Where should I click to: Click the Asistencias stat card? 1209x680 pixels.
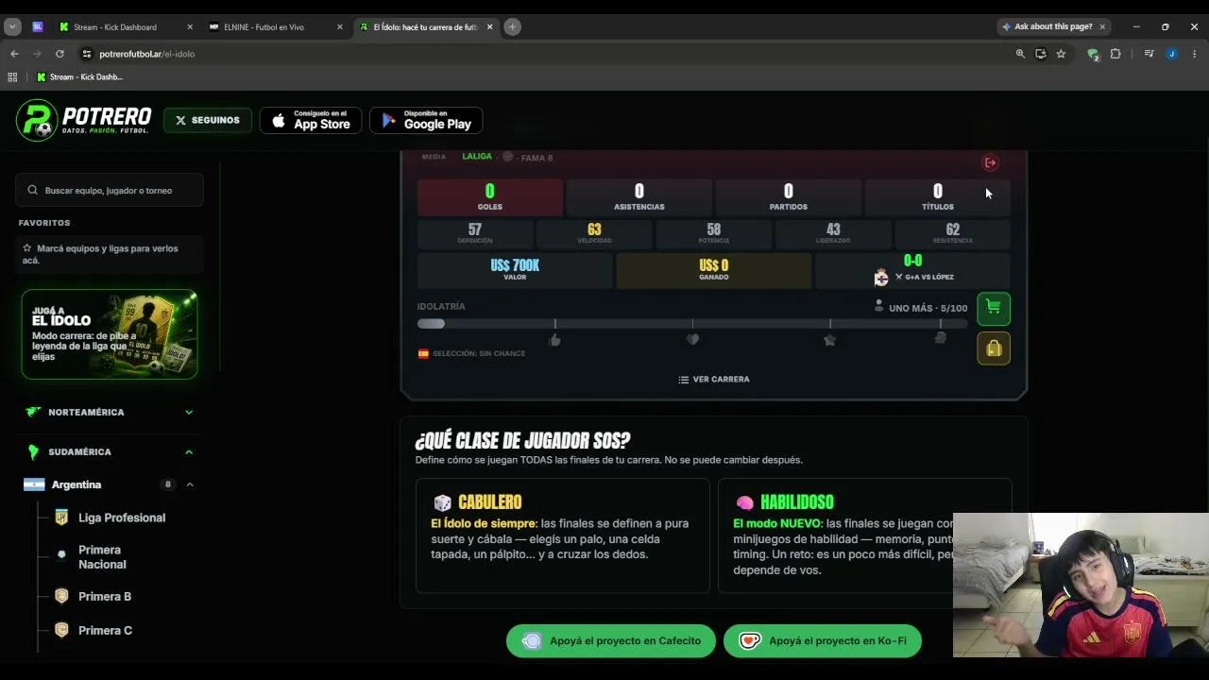639,197
